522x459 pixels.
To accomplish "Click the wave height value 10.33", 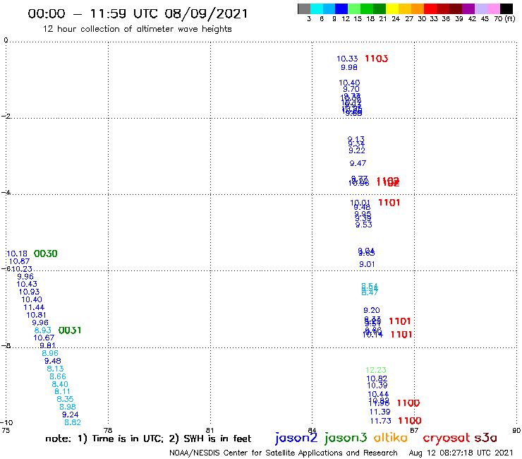I will [x=347, y=59].
